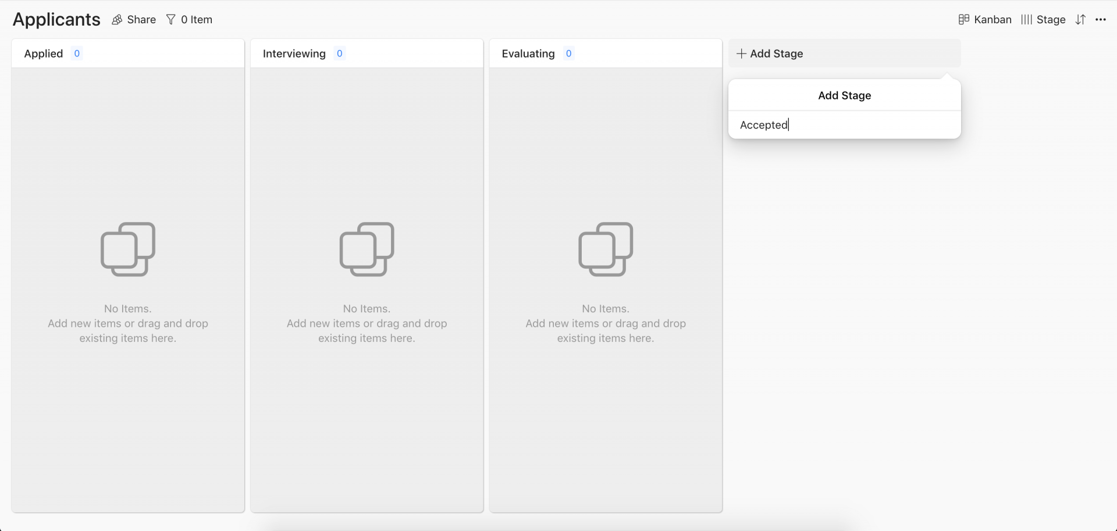Click the Share label
This screenshot has width=1117, height=531.
(141, 20)
